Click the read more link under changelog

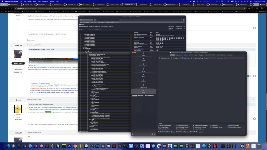click(134, 97)
